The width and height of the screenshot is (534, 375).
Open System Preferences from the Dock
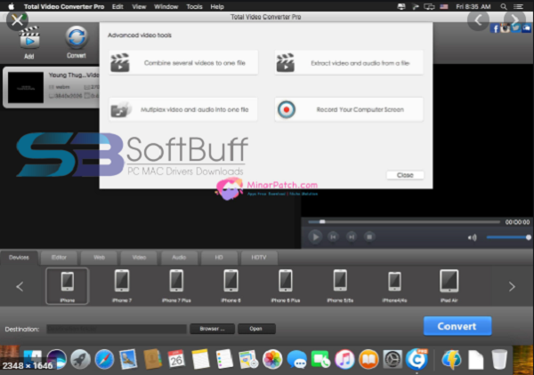[392, 359]
